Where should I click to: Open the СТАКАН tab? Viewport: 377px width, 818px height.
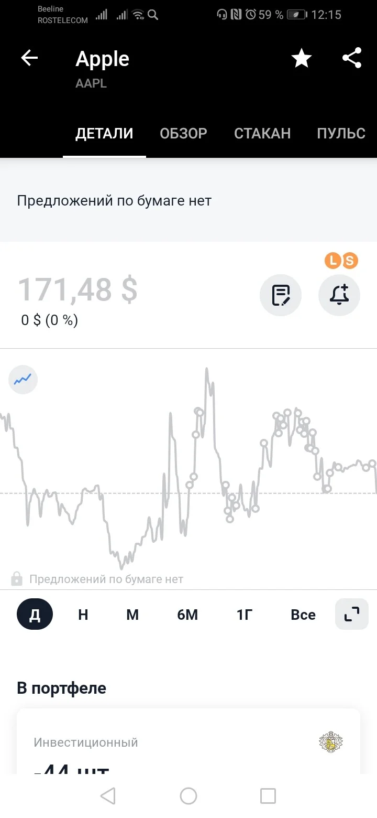click(262, 133)
